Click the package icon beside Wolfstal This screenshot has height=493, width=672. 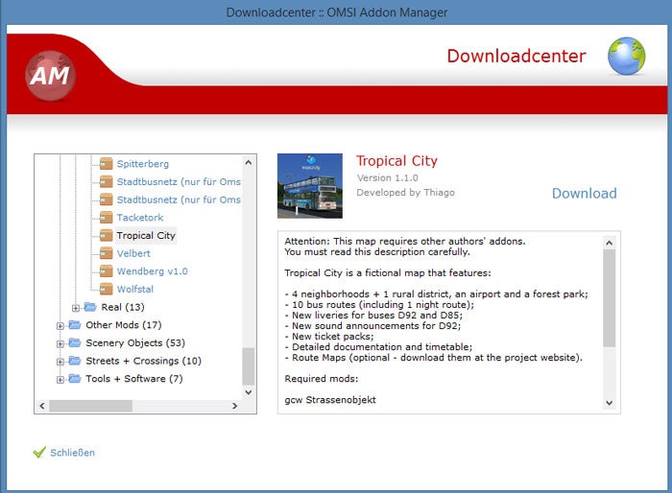click(106, 289)
